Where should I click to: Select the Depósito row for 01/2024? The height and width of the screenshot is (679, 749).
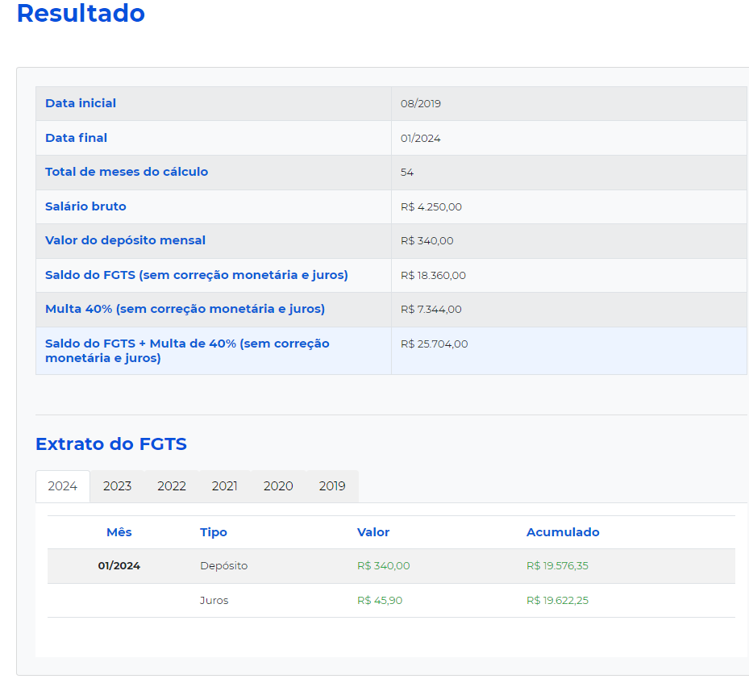click(x=223, y=565)
